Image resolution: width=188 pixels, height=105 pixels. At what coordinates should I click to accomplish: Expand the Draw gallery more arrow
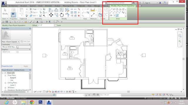point(126,16)
